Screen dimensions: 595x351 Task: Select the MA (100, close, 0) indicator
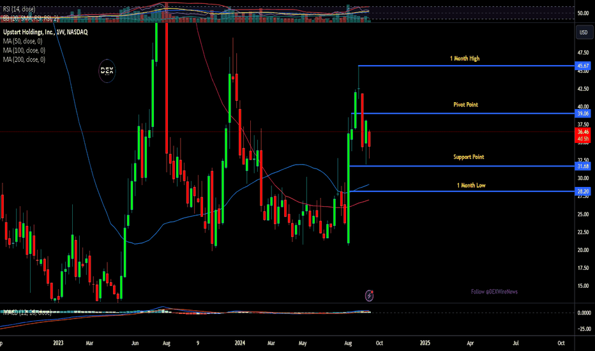point(24,50)
